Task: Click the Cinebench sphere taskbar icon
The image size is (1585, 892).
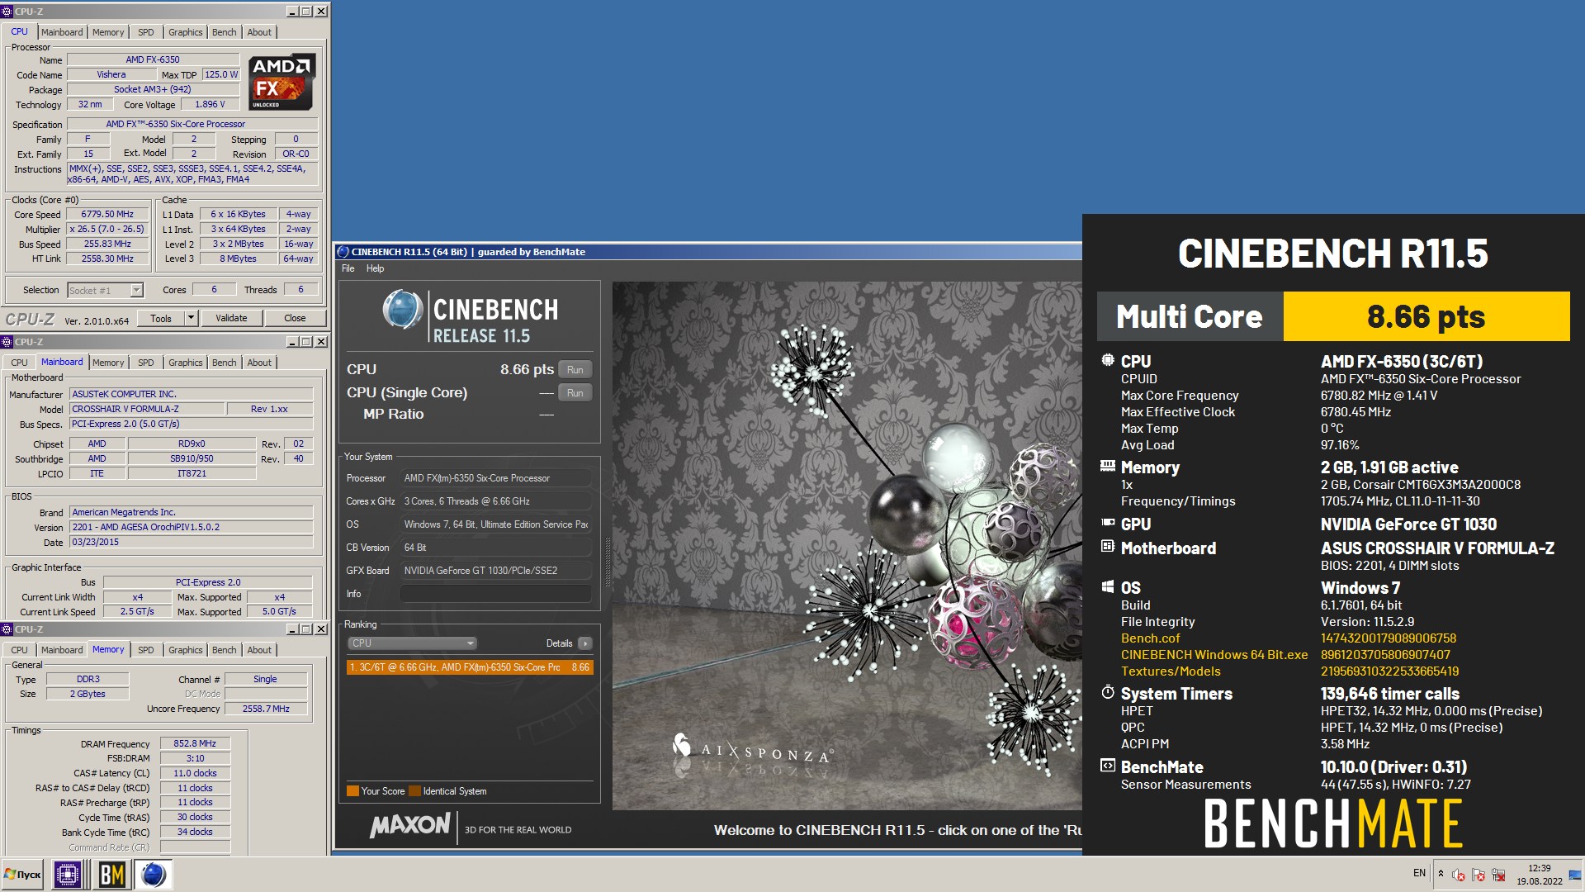Action: click(x=153, y=874)
